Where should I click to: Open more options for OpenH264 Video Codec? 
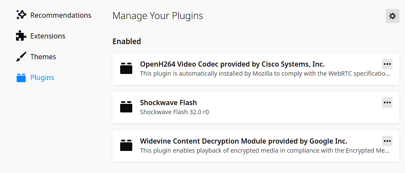[387, 64]
